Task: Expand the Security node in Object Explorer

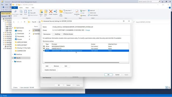Action: (4, 33)
